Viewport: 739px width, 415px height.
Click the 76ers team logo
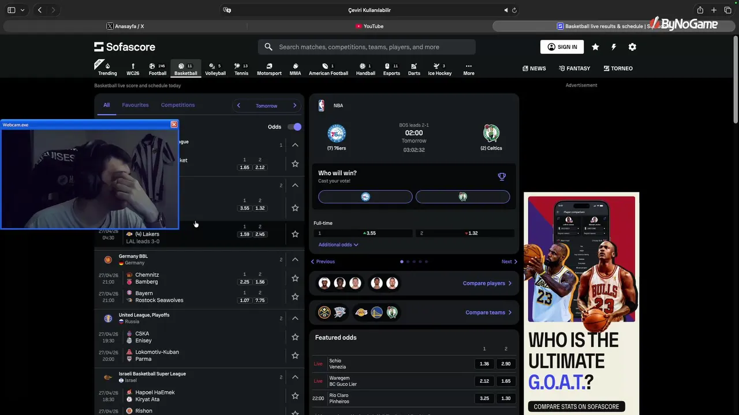[337, 133]
